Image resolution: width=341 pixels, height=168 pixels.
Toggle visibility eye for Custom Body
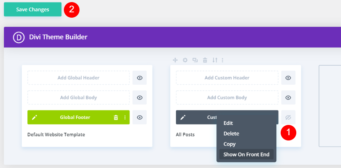288,97
